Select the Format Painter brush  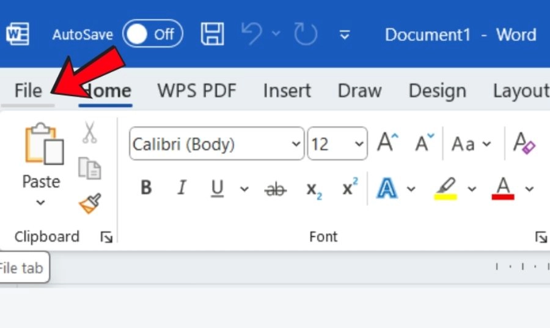point(90,203)
